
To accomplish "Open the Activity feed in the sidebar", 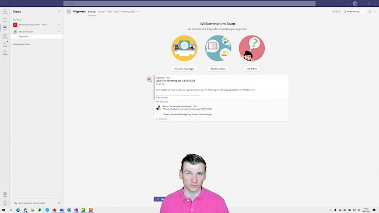I will [5, 11].
